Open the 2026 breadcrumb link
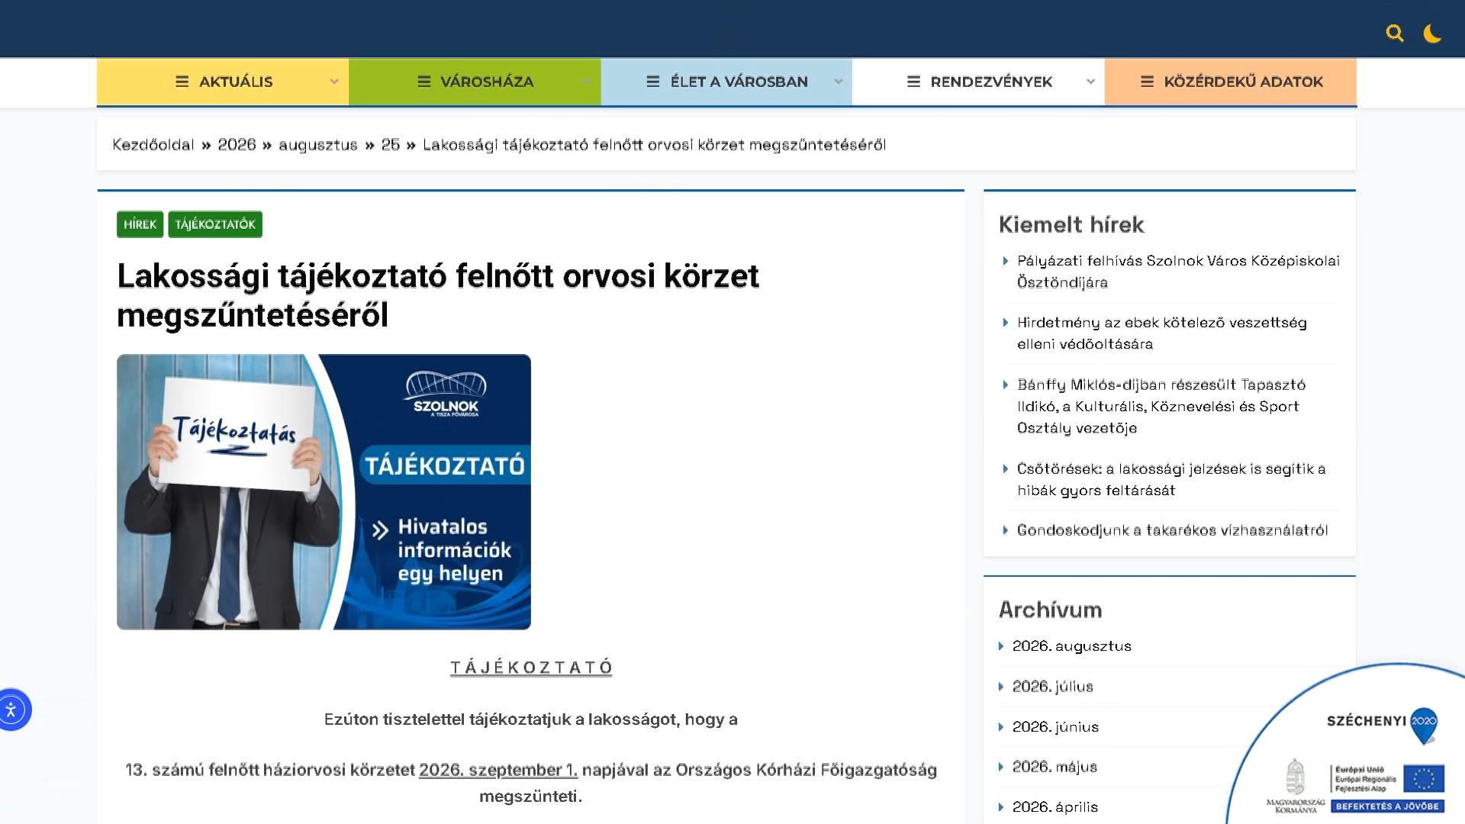 (237, 145)
